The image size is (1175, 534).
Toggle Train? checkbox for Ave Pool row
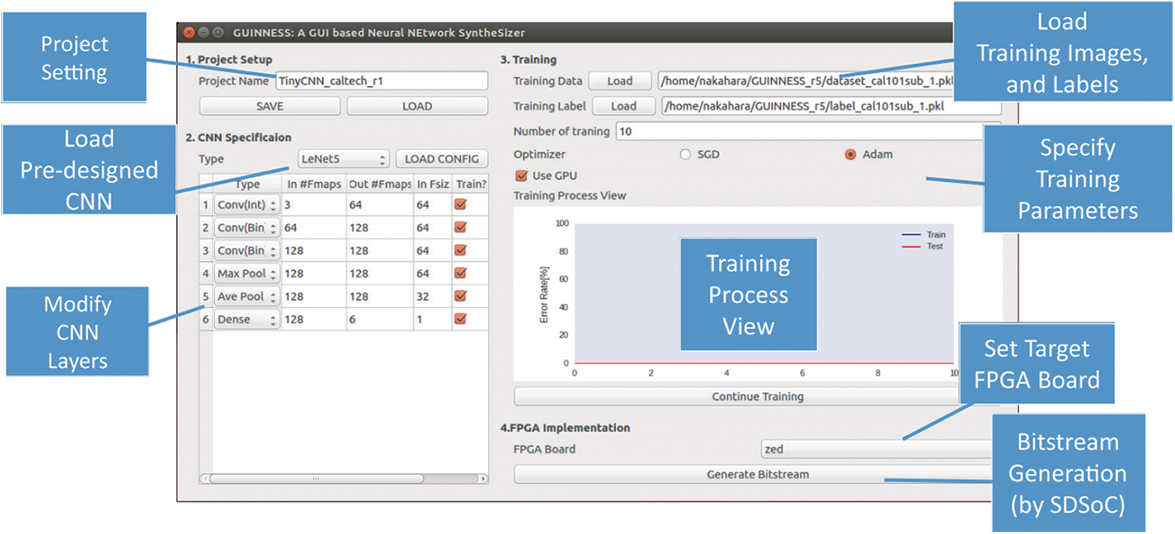click(460, 296)
